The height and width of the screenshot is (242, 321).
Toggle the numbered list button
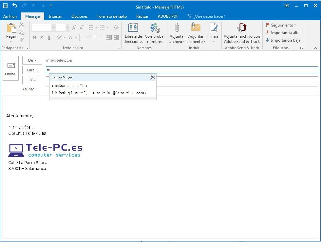pos(102,28)
